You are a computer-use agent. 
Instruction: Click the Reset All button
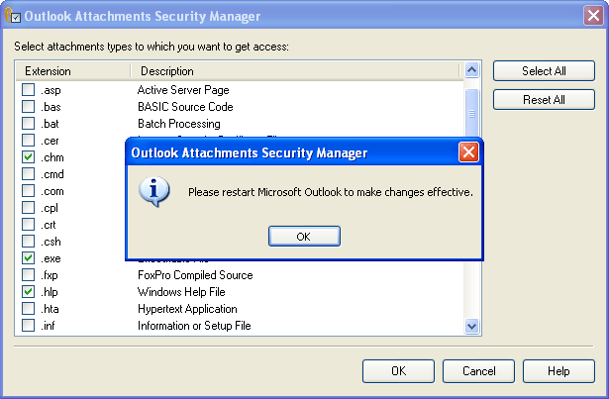click(x=544, y=99)
